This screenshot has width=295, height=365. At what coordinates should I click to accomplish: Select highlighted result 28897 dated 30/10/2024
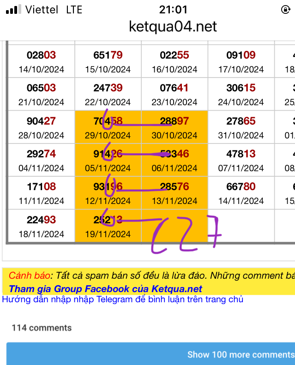[174, 127]
